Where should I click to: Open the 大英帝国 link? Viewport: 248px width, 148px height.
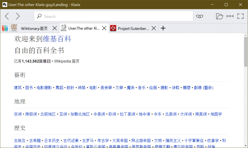pyautogui.click(x=120, y=141)
